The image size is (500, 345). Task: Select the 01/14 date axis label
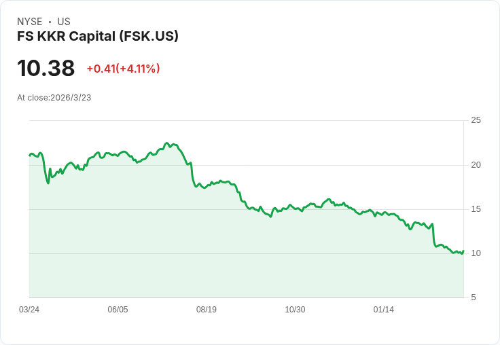pyautogui.click(x=384, y=310)
